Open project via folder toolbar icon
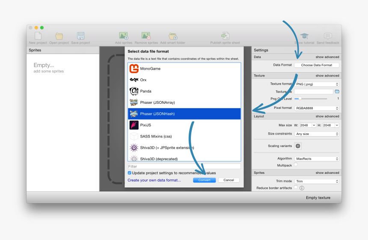The width and height of the screenshot is (368, 240). tap(59, 36)
